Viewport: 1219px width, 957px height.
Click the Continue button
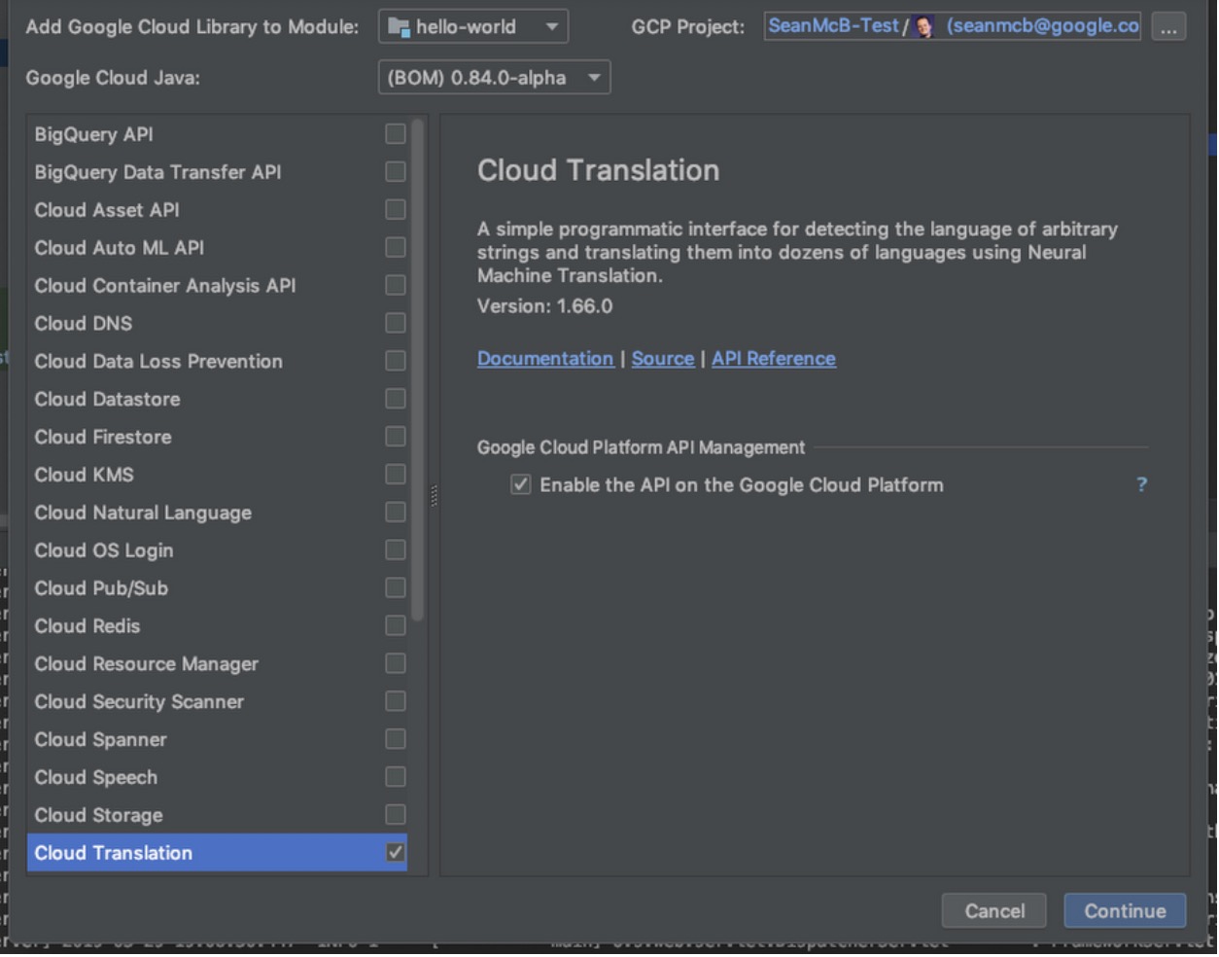1124,911
